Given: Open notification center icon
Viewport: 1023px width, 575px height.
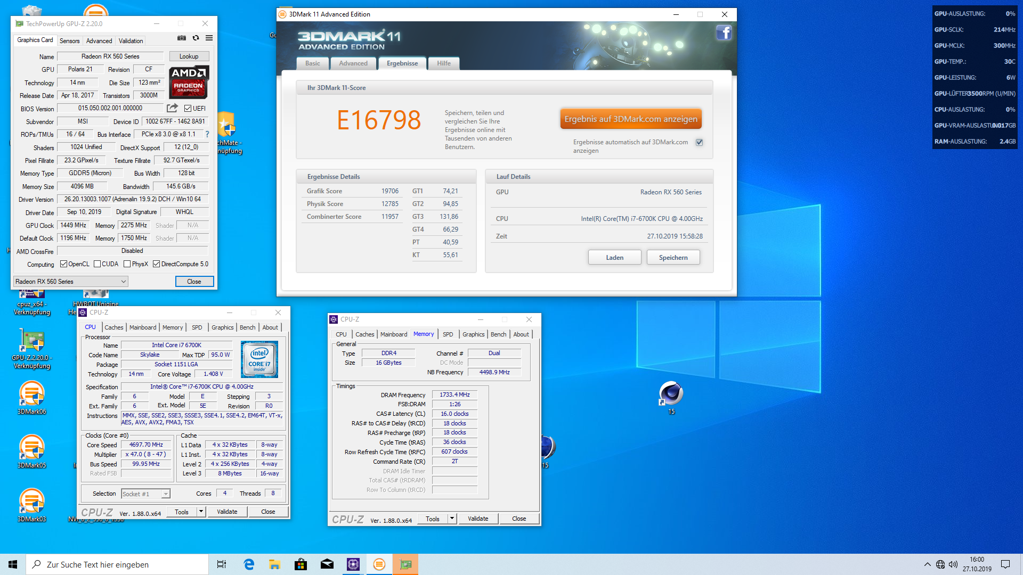Looking at the screenshot, I should tap(1005, 564).
